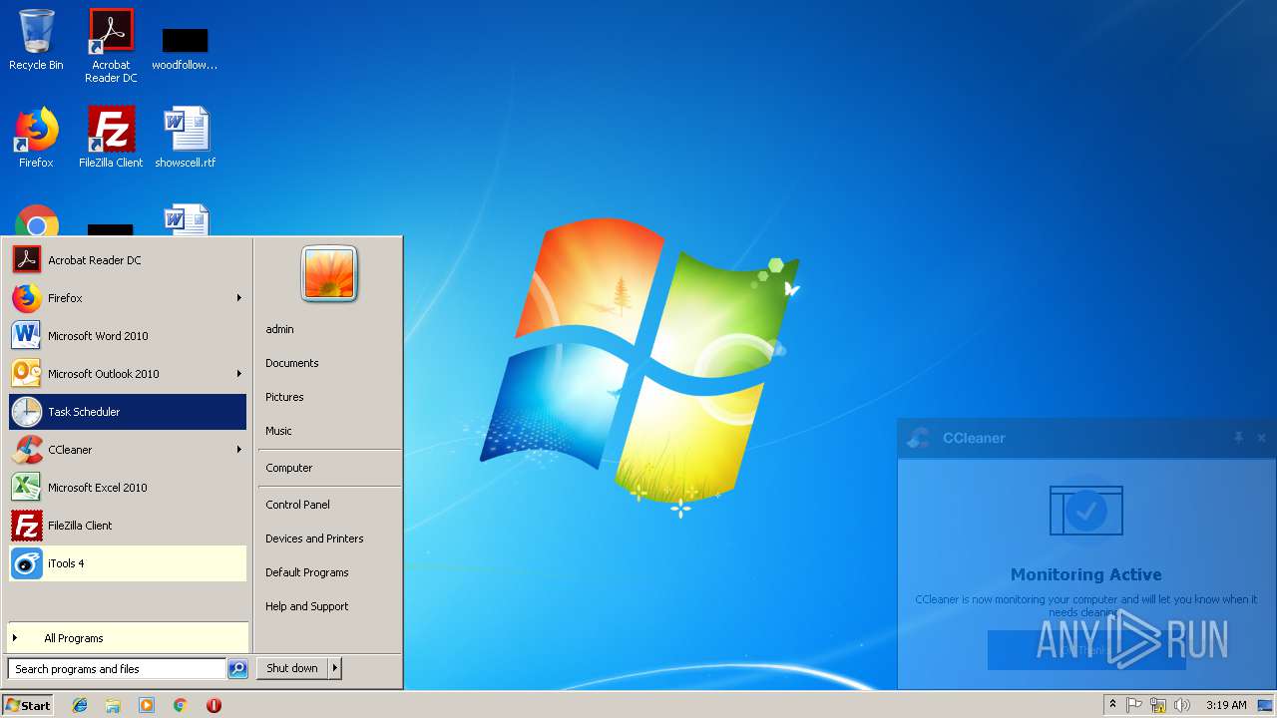Click the Monitoring Active checkmark icon

click(1086, 511)
